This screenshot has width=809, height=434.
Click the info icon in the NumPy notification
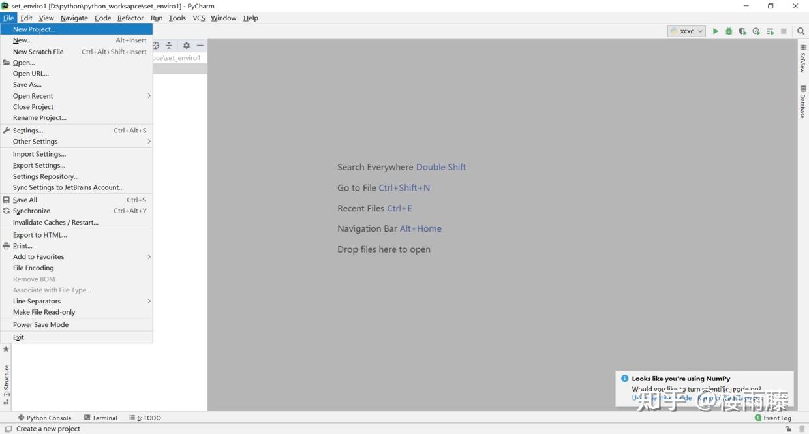click(x=625, y=379)
